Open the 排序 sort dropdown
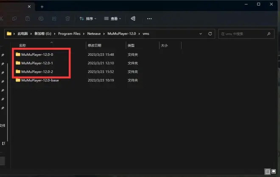The width and height of the screenshot is (280, 177). (x=88, y=19)
